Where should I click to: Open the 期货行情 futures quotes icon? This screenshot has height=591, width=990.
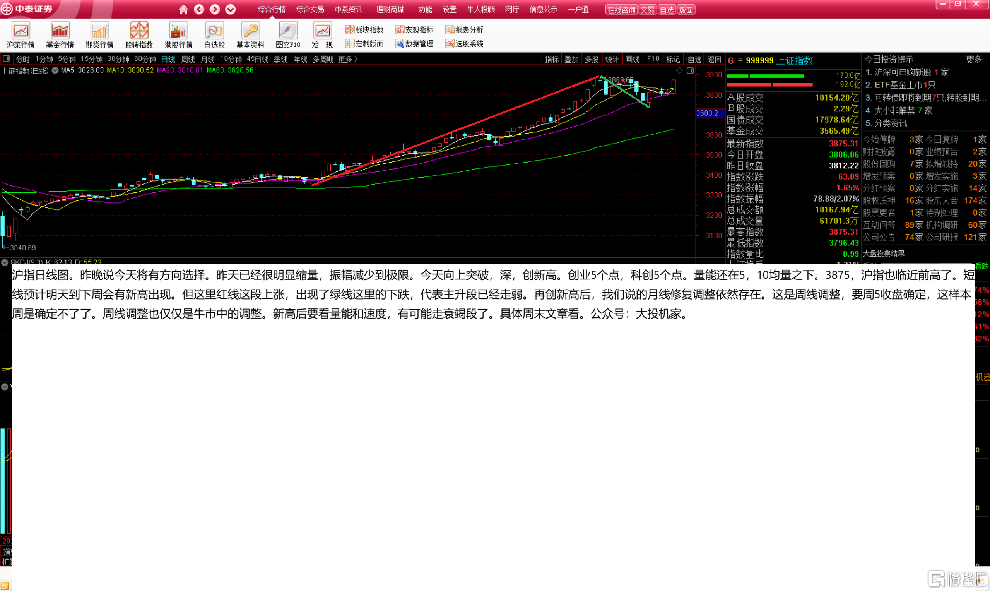(99, 31)
